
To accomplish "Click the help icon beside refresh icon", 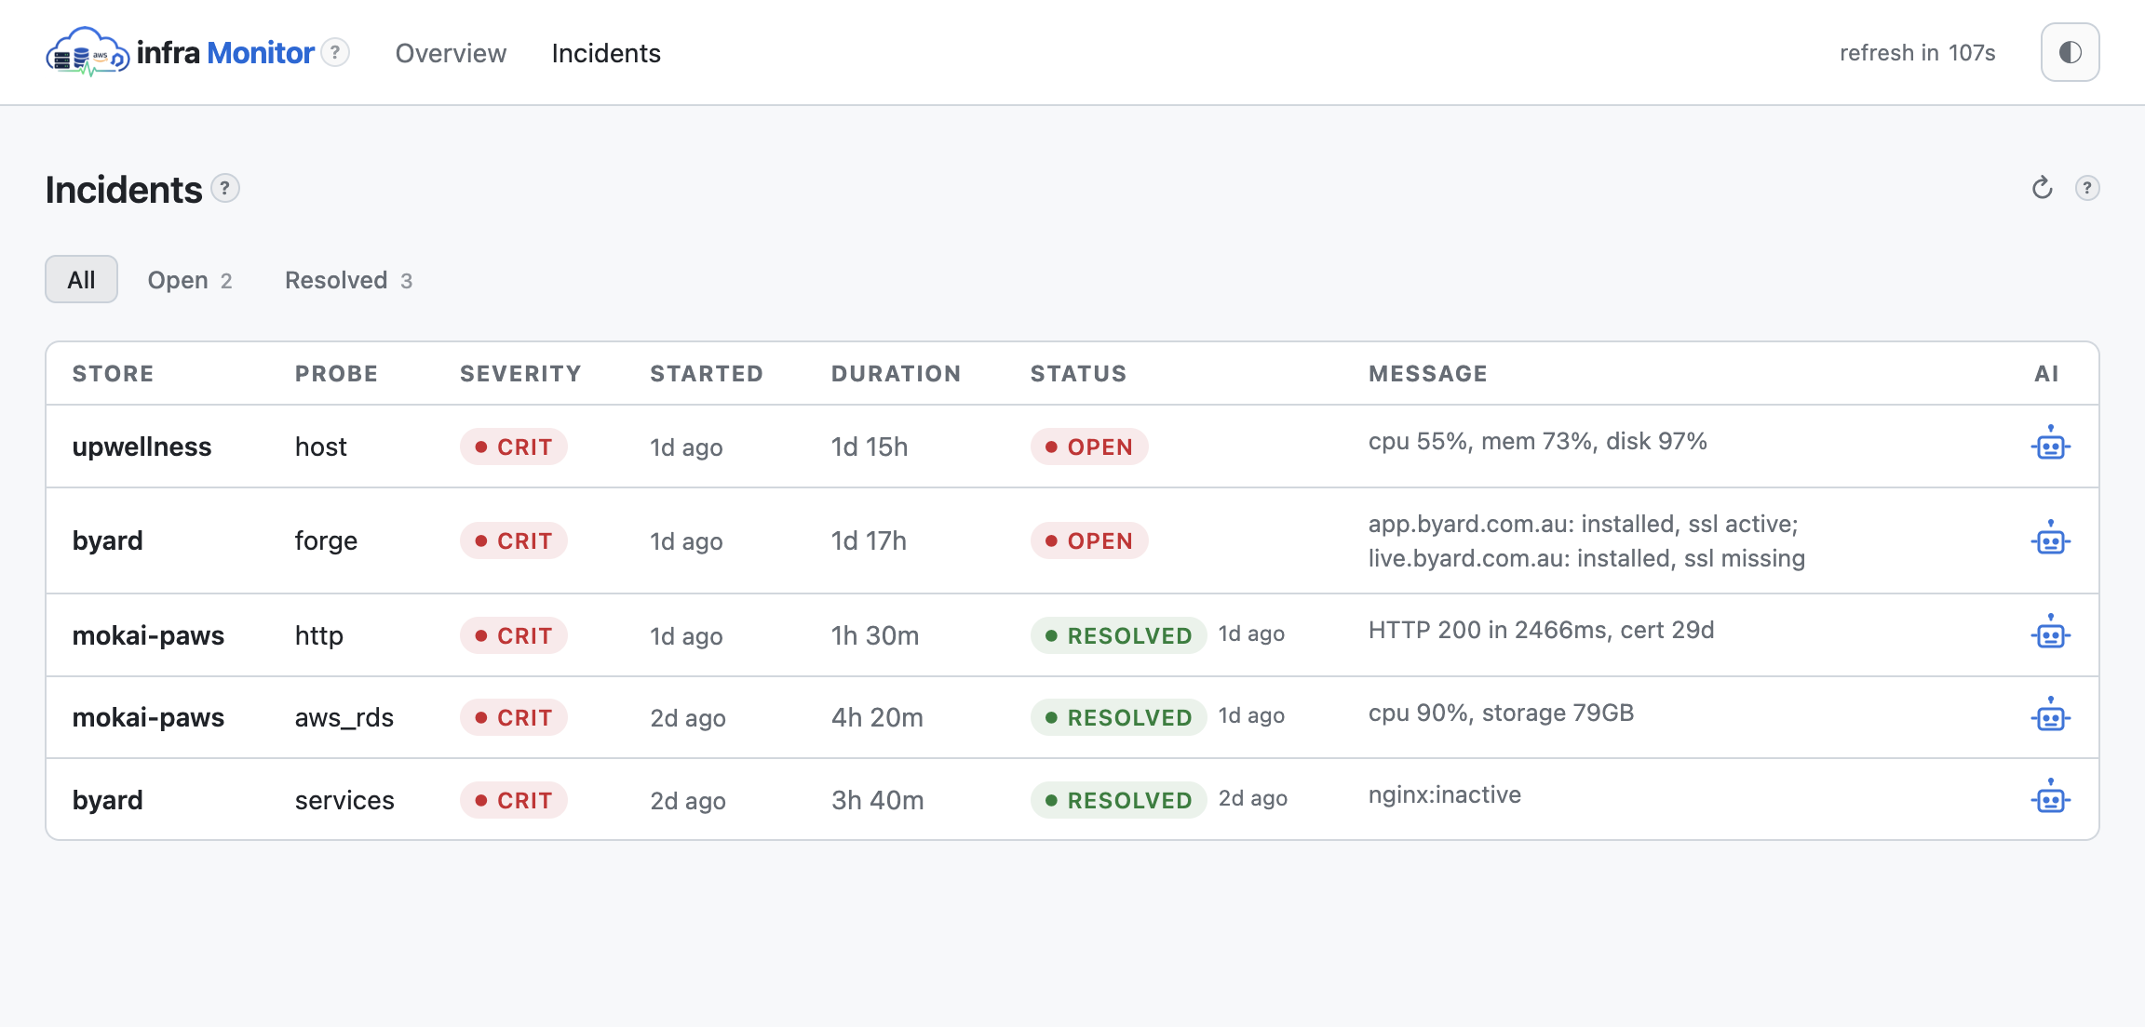I will pyautogui.click(x=2087, y=188).
